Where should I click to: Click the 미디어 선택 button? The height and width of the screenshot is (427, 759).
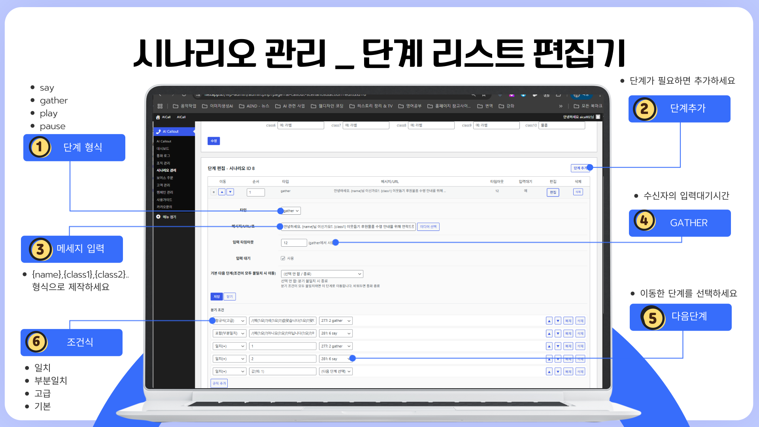[428, 227]
